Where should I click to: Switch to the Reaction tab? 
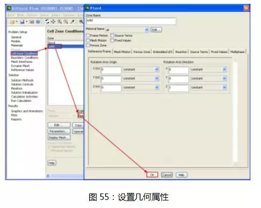coord(181,52)
